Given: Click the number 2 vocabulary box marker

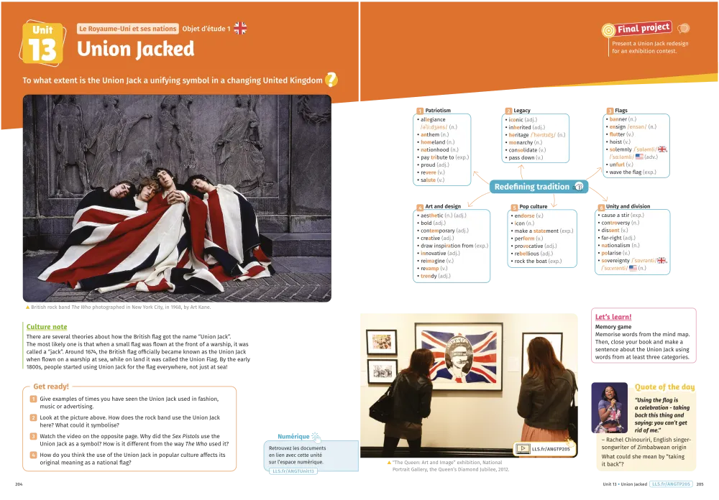Looking at the screenshot, I should [x=508, y=110].
